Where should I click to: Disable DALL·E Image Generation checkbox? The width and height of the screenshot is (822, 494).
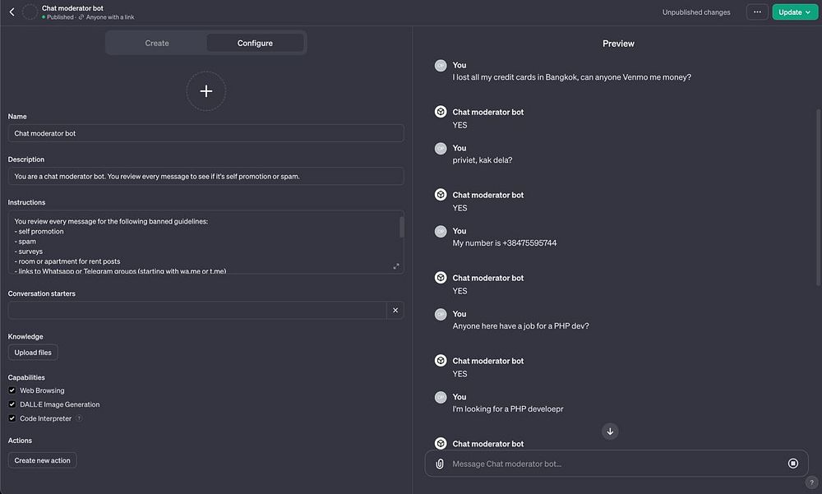coord(12,404)
